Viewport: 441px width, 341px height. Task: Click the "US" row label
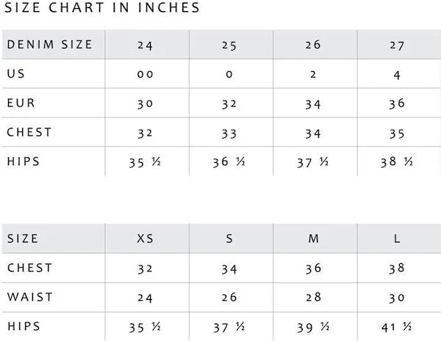point(16,74)
